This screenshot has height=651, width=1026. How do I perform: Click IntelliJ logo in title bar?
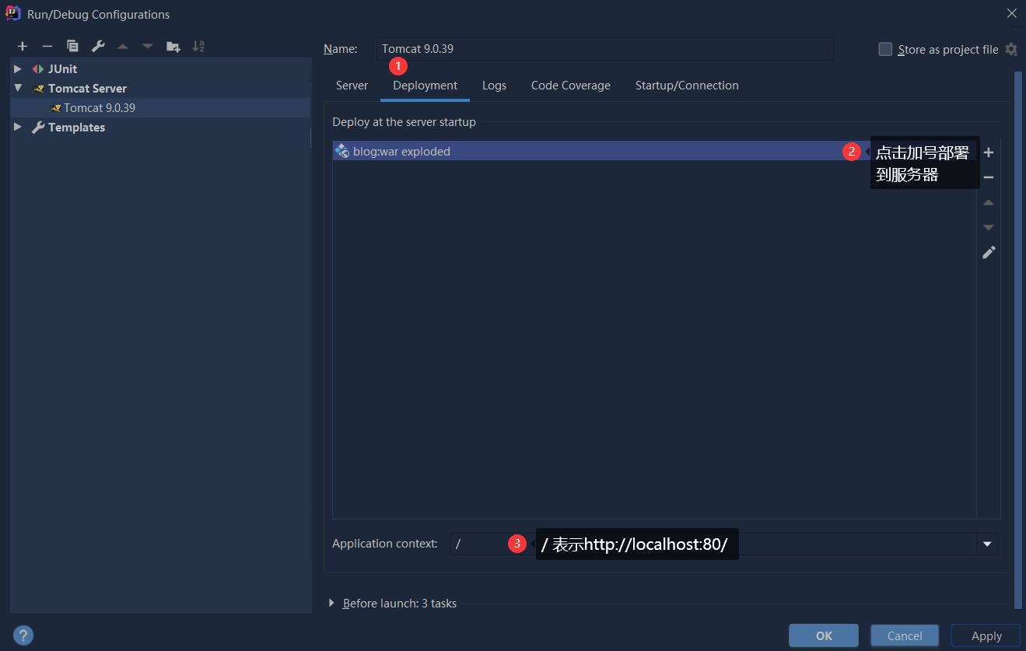tap(13, 13)
